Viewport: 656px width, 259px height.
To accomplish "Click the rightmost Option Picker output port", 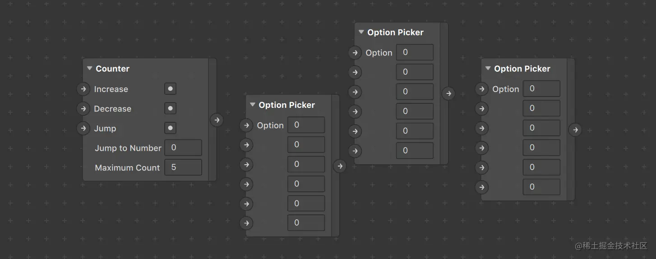I will 575,130.
